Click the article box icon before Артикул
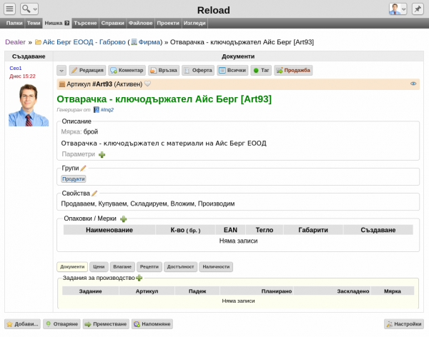The height and width of the screenshot is (337, 429). 62,84
